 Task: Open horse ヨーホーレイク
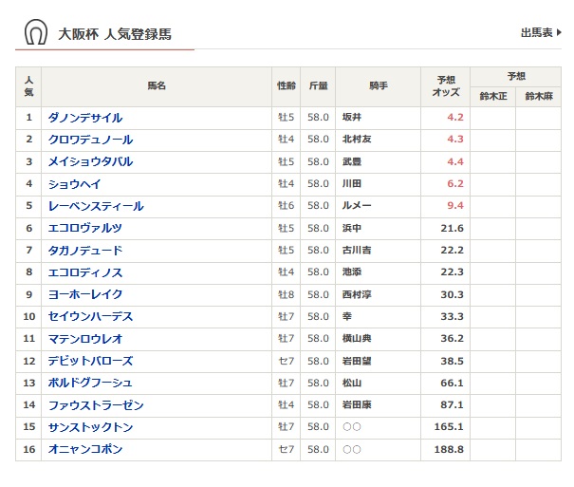coord(85,294)
